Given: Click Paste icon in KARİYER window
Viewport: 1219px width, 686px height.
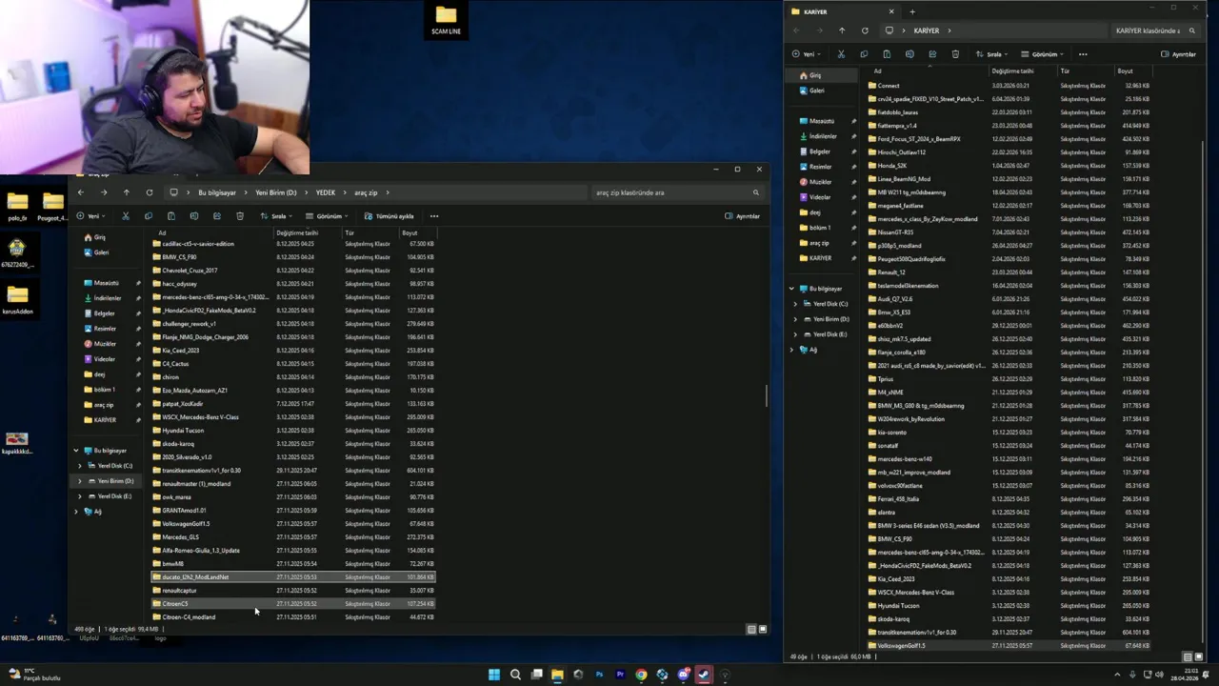Looking at the screenshot, I should pyautogui.click(x=887, y=54).
